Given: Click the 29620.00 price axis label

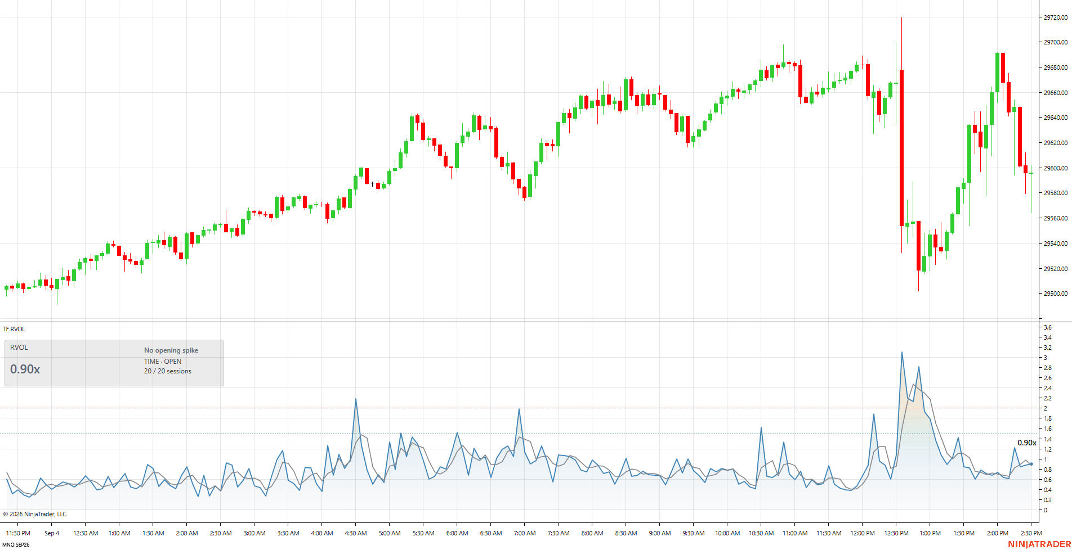Looking at the screenshot, I should (x=1056, y=143).
